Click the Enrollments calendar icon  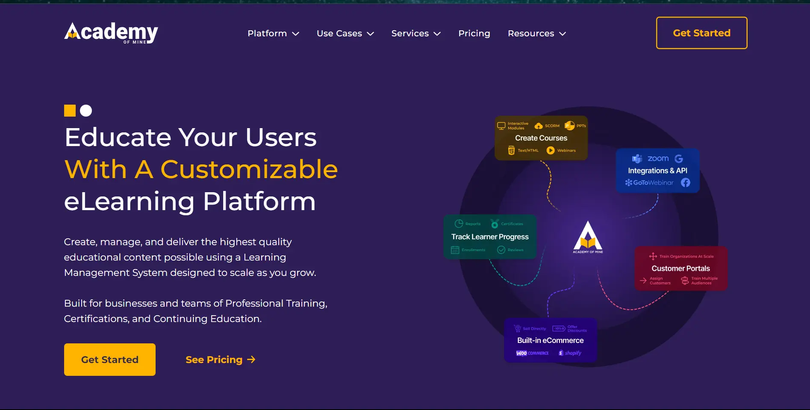tap(454, 250)
